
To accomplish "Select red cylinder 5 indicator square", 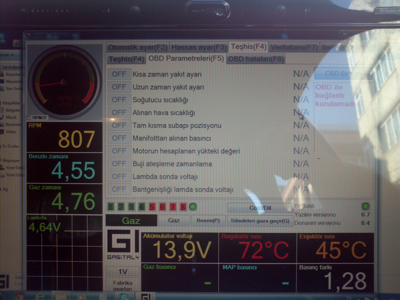I will [x=152, y=207].
